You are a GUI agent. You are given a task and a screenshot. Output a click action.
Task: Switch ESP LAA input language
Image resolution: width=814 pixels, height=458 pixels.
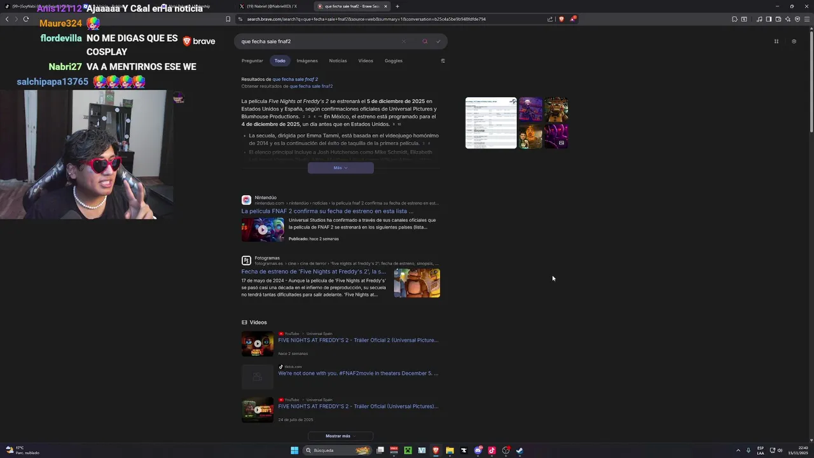click(761, 450)
